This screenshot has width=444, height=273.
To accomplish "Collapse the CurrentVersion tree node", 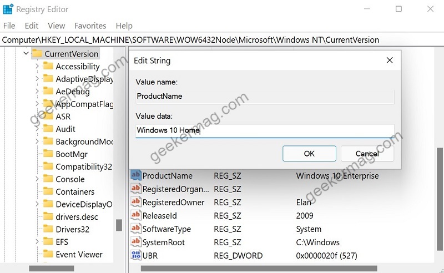I will 26,53.
